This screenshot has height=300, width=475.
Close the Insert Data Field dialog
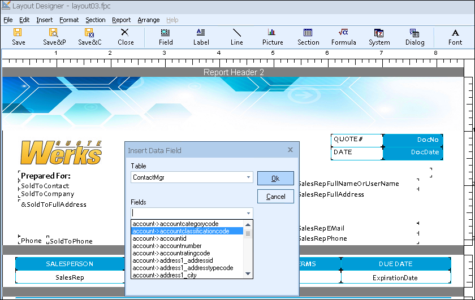pos(290,150)
